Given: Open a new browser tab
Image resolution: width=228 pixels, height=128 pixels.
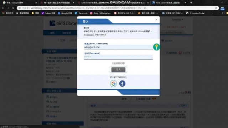Looking at the screenshot, I should [191, 2].
